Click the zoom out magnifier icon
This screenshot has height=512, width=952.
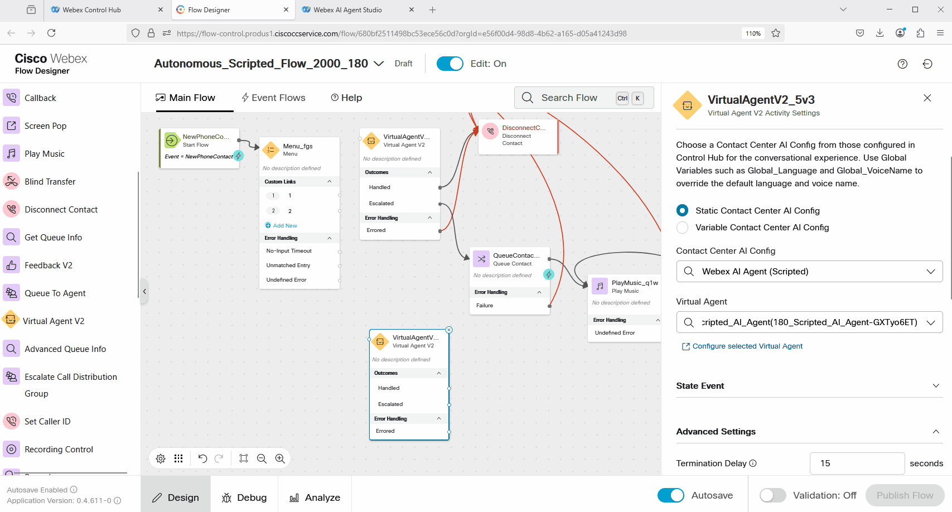[262, 458]
